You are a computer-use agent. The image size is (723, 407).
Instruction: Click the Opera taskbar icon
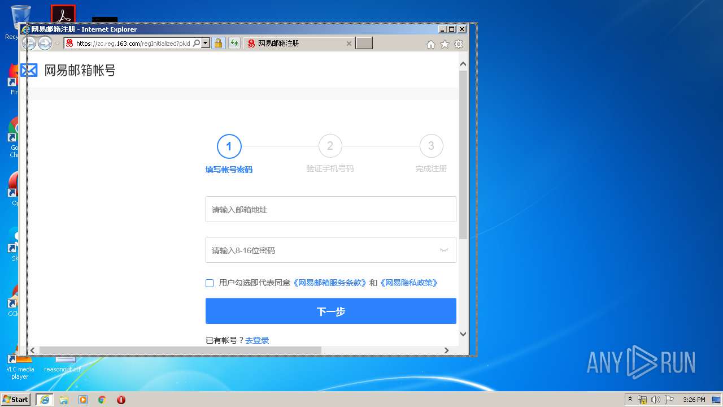121,400
